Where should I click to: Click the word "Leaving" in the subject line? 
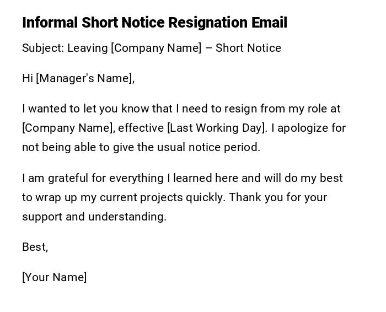88,48
